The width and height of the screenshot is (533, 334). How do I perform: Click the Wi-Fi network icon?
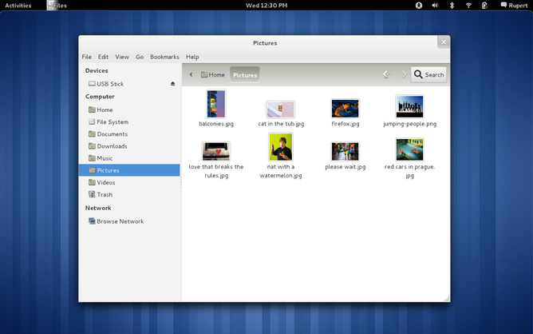coord(468,5)
